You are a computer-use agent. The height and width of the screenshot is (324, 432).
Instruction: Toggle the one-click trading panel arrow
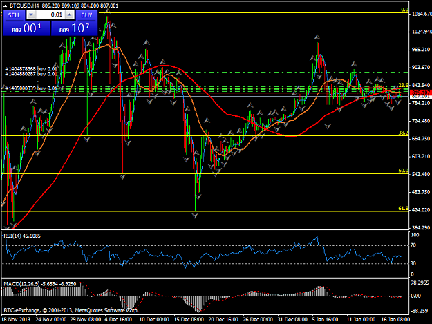pos(6,6)
